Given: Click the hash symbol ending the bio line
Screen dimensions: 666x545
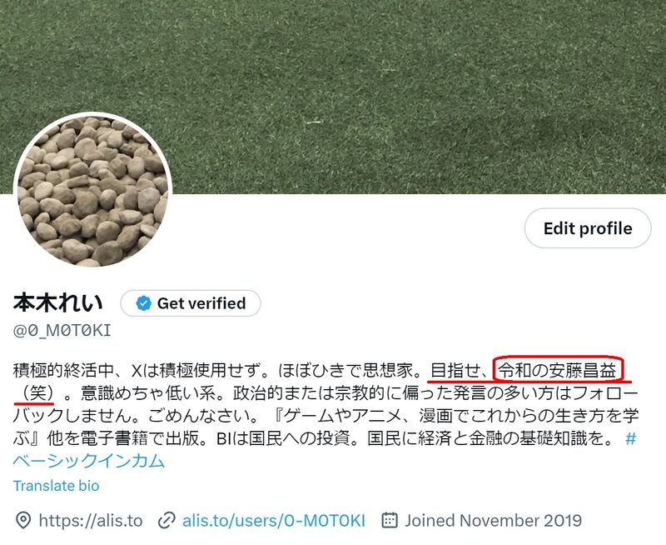Looking at the screenshot, I should click(x=631, y=438).
